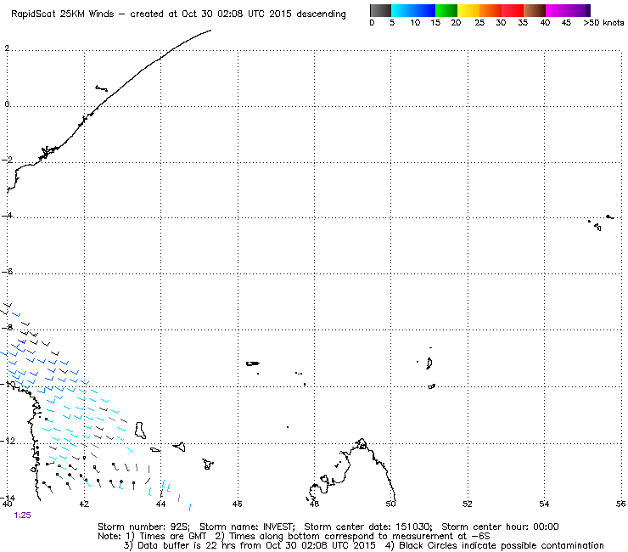Click the longitude axis label 54
Image resolution: width=628 pixels, height=552 pixels.
coord(544,504)
